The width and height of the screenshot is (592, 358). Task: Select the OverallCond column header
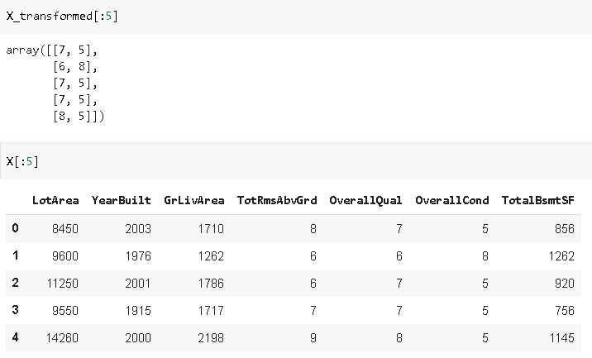pyautogui.click(x=452, y=201)
